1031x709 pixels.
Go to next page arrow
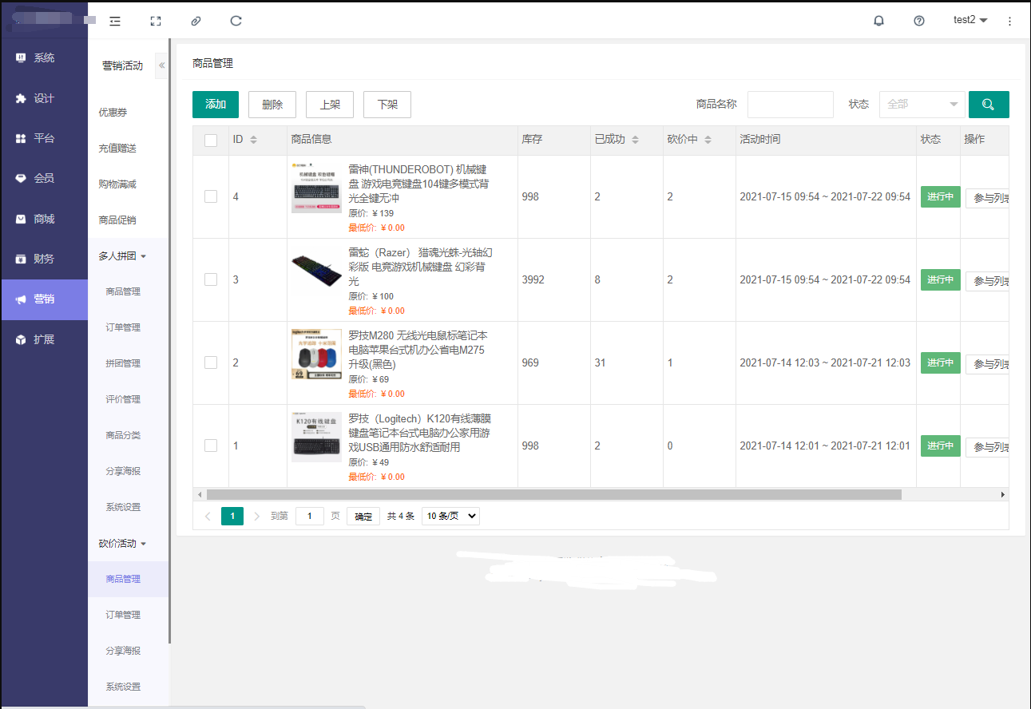[256, 517]
